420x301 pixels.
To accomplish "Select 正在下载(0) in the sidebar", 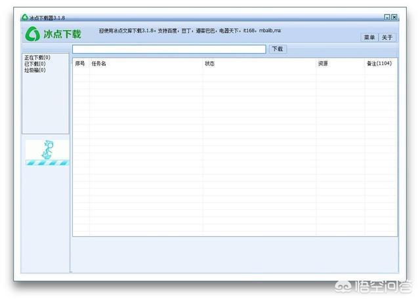I will [37, 58].
